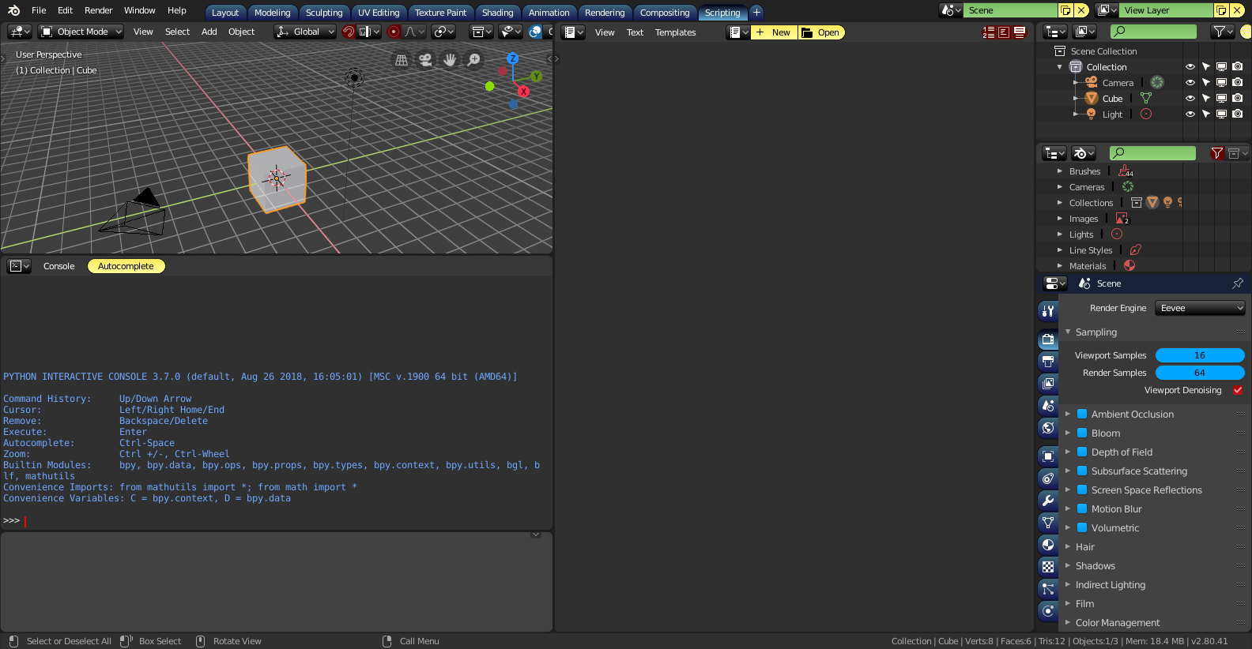Toggle Cube selectable arrow
The width and height of the screenshot is (1252, 649).
pos(1206,99)
